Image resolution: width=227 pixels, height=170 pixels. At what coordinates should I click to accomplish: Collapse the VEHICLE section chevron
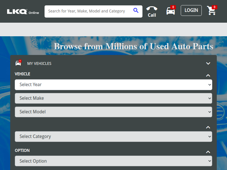coord(208,75)
